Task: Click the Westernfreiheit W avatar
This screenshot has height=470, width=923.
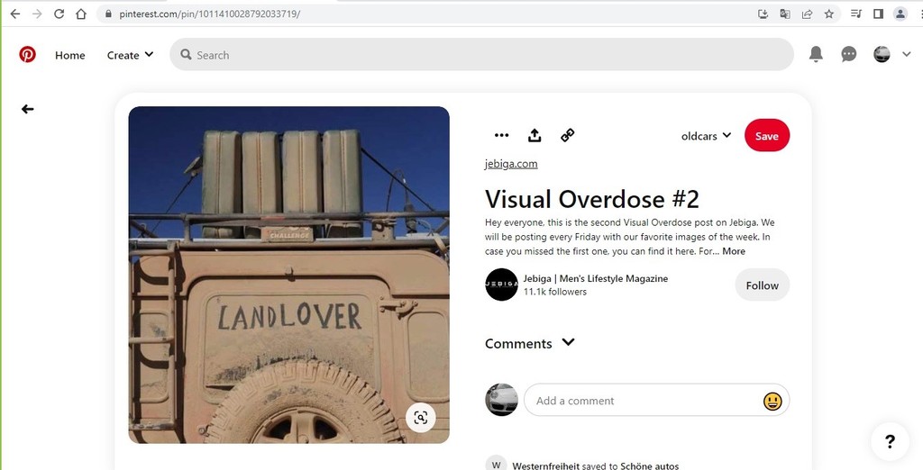Action: pyautogui.click(x=497, y=463)
